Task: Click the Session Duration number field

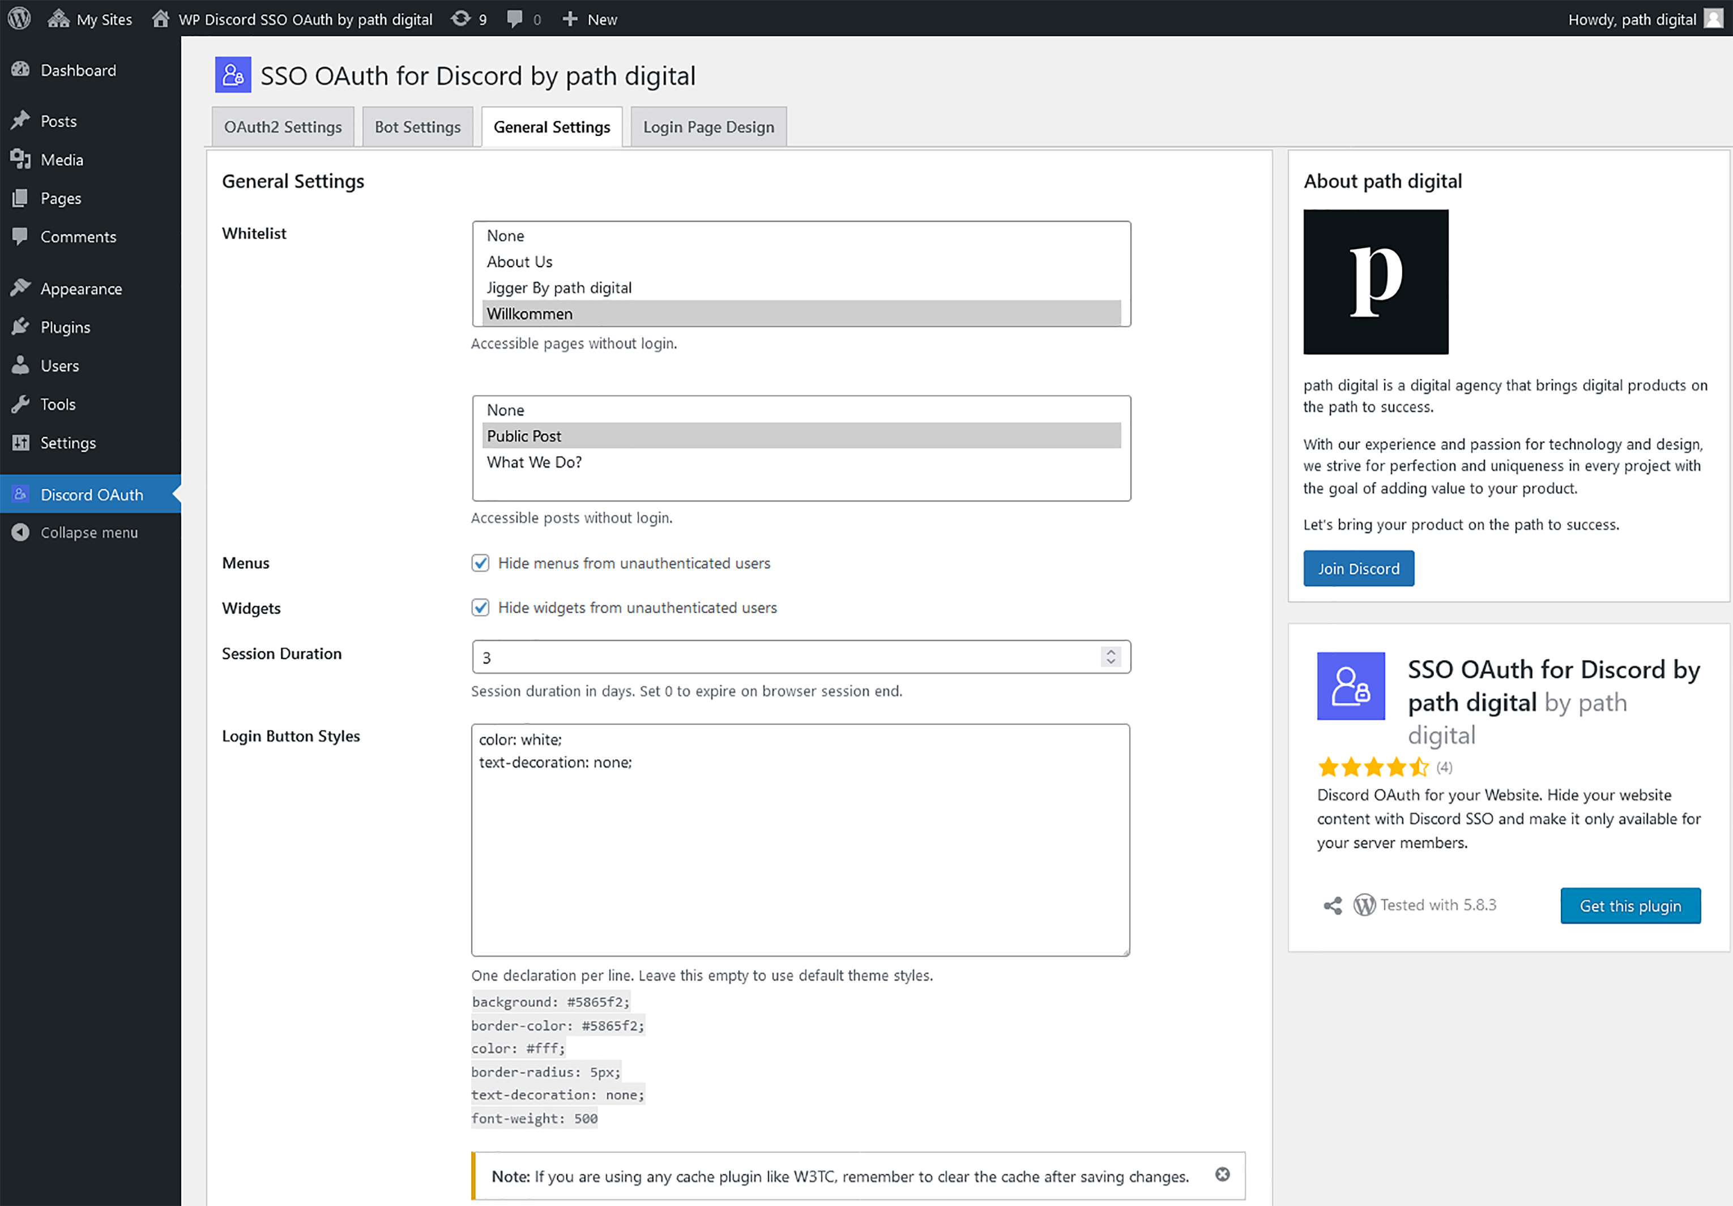Action: tap(801, 657)
